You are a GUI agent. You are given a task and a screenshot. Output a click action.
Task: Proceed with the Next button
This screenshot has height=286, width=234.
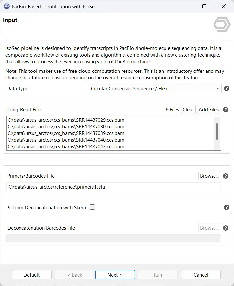click(x=115, y=275)
